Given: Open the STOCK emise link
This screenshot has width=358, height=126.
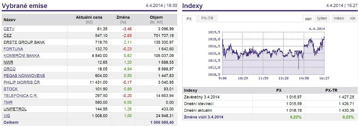Looking at the screenshot, I should click(10, 89).
